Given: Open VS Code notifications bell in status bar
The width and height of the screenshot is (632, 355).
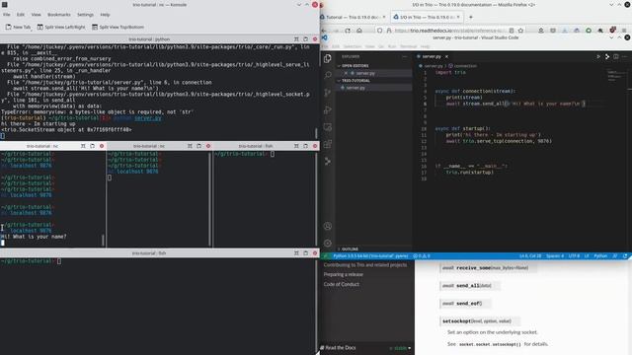Looking at the screenshot, I should pyautogui.click(x=625, y=256).
